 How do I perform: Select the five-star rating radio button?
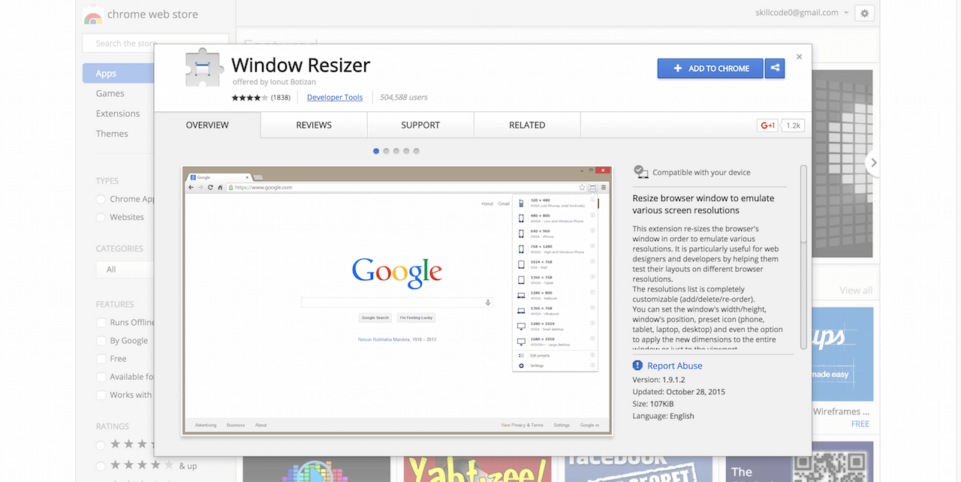[101, 445]
